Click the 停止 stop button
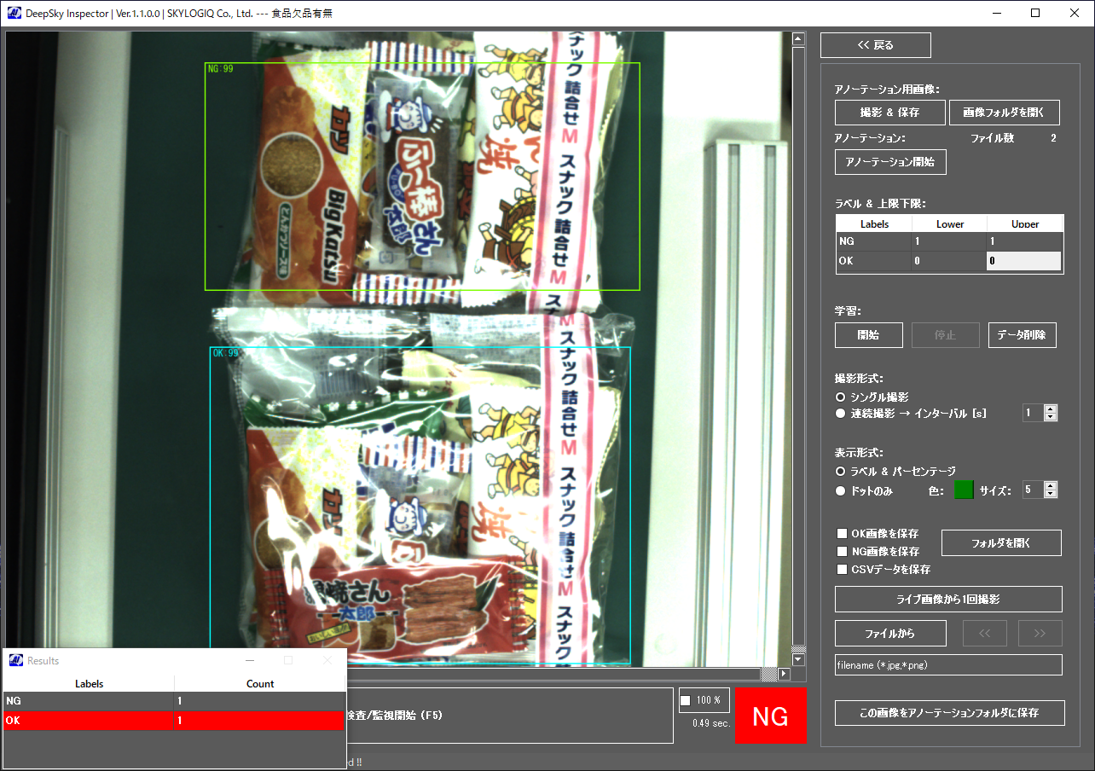 pos(945,335)
